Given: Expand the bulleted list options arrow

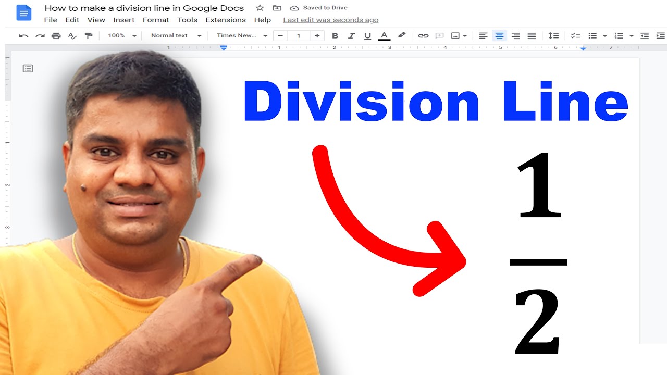Looking at the screenshot, I should point(605,36).
